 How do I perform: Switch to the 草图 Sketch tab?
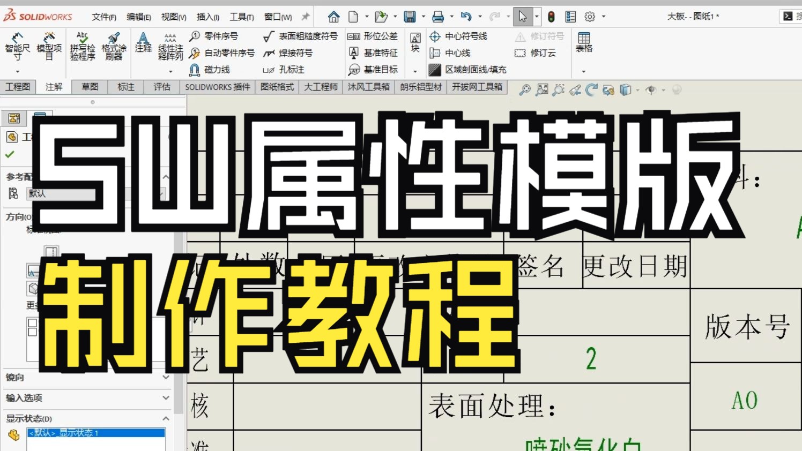(89, 87)
